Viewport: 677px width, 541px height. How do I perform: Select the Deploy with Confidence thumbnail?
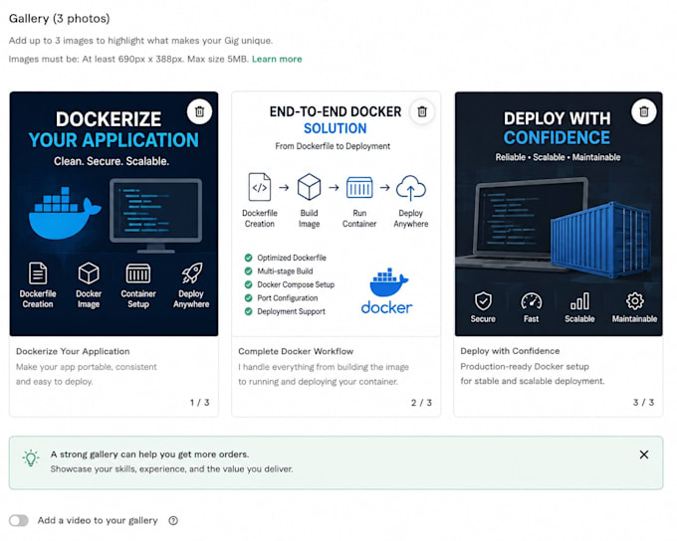[559, 214]
